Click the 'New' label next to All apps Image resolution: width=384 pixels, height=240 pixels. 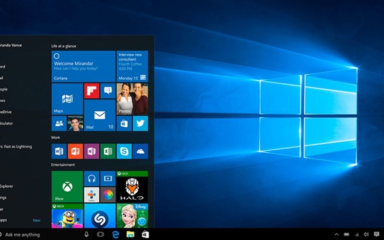click(x=37, y=220)
